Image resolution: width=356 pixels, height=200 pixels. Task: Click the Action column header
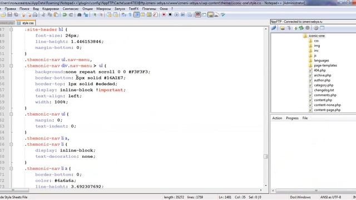pyautogui.click(x=277, y=118)
